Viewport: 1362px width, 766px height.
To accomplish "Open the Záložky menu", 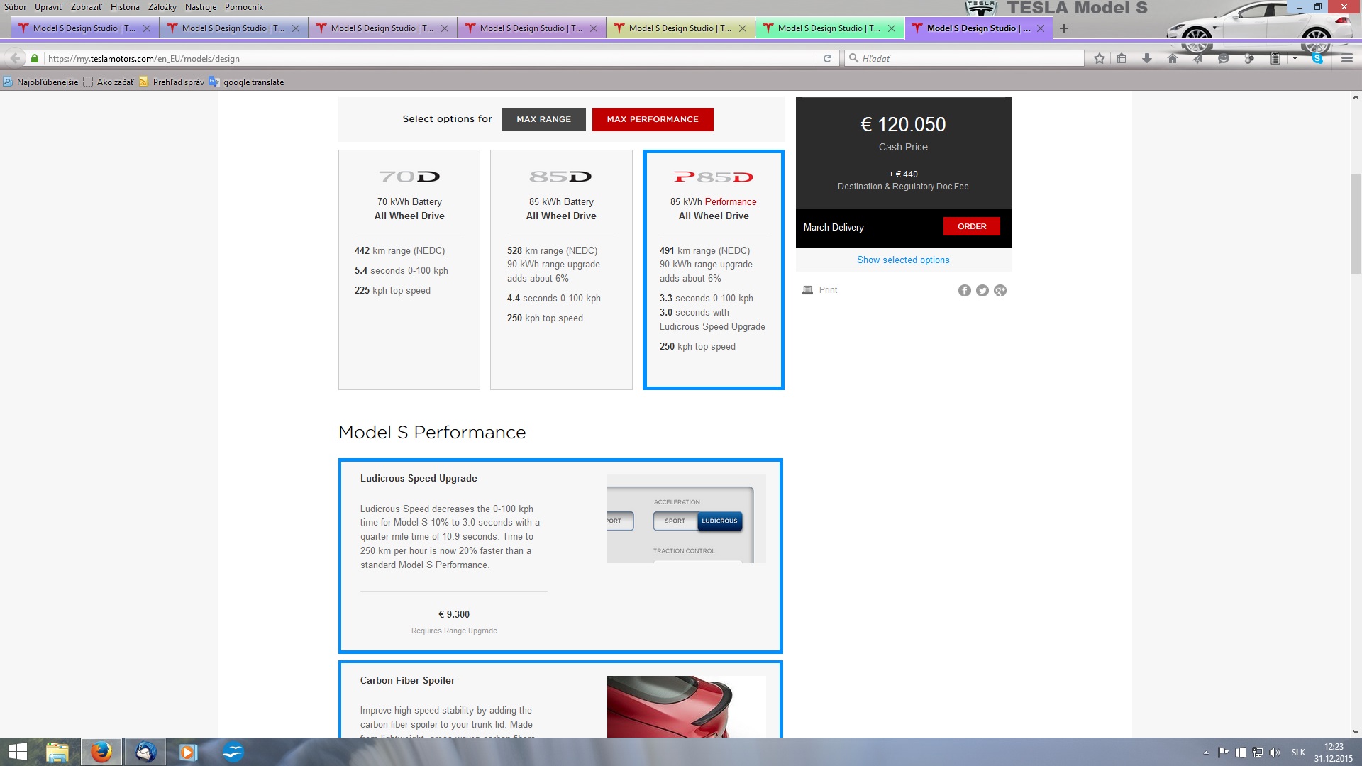I will pyautogui.click(x=162, y=7).
